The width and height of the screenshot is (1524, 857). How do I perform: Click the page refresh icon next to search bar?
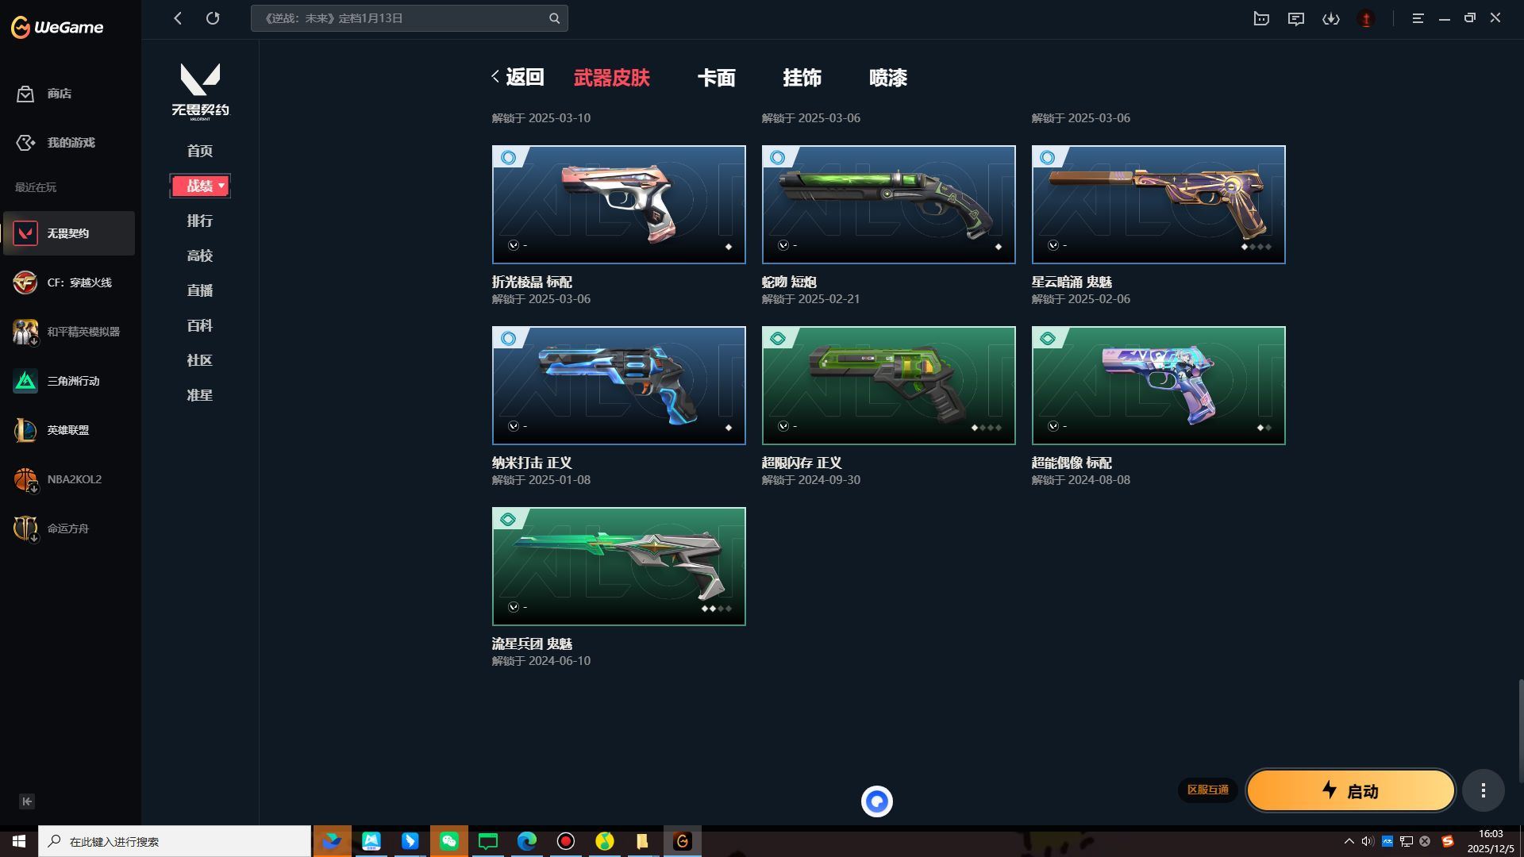coord(213,17)
